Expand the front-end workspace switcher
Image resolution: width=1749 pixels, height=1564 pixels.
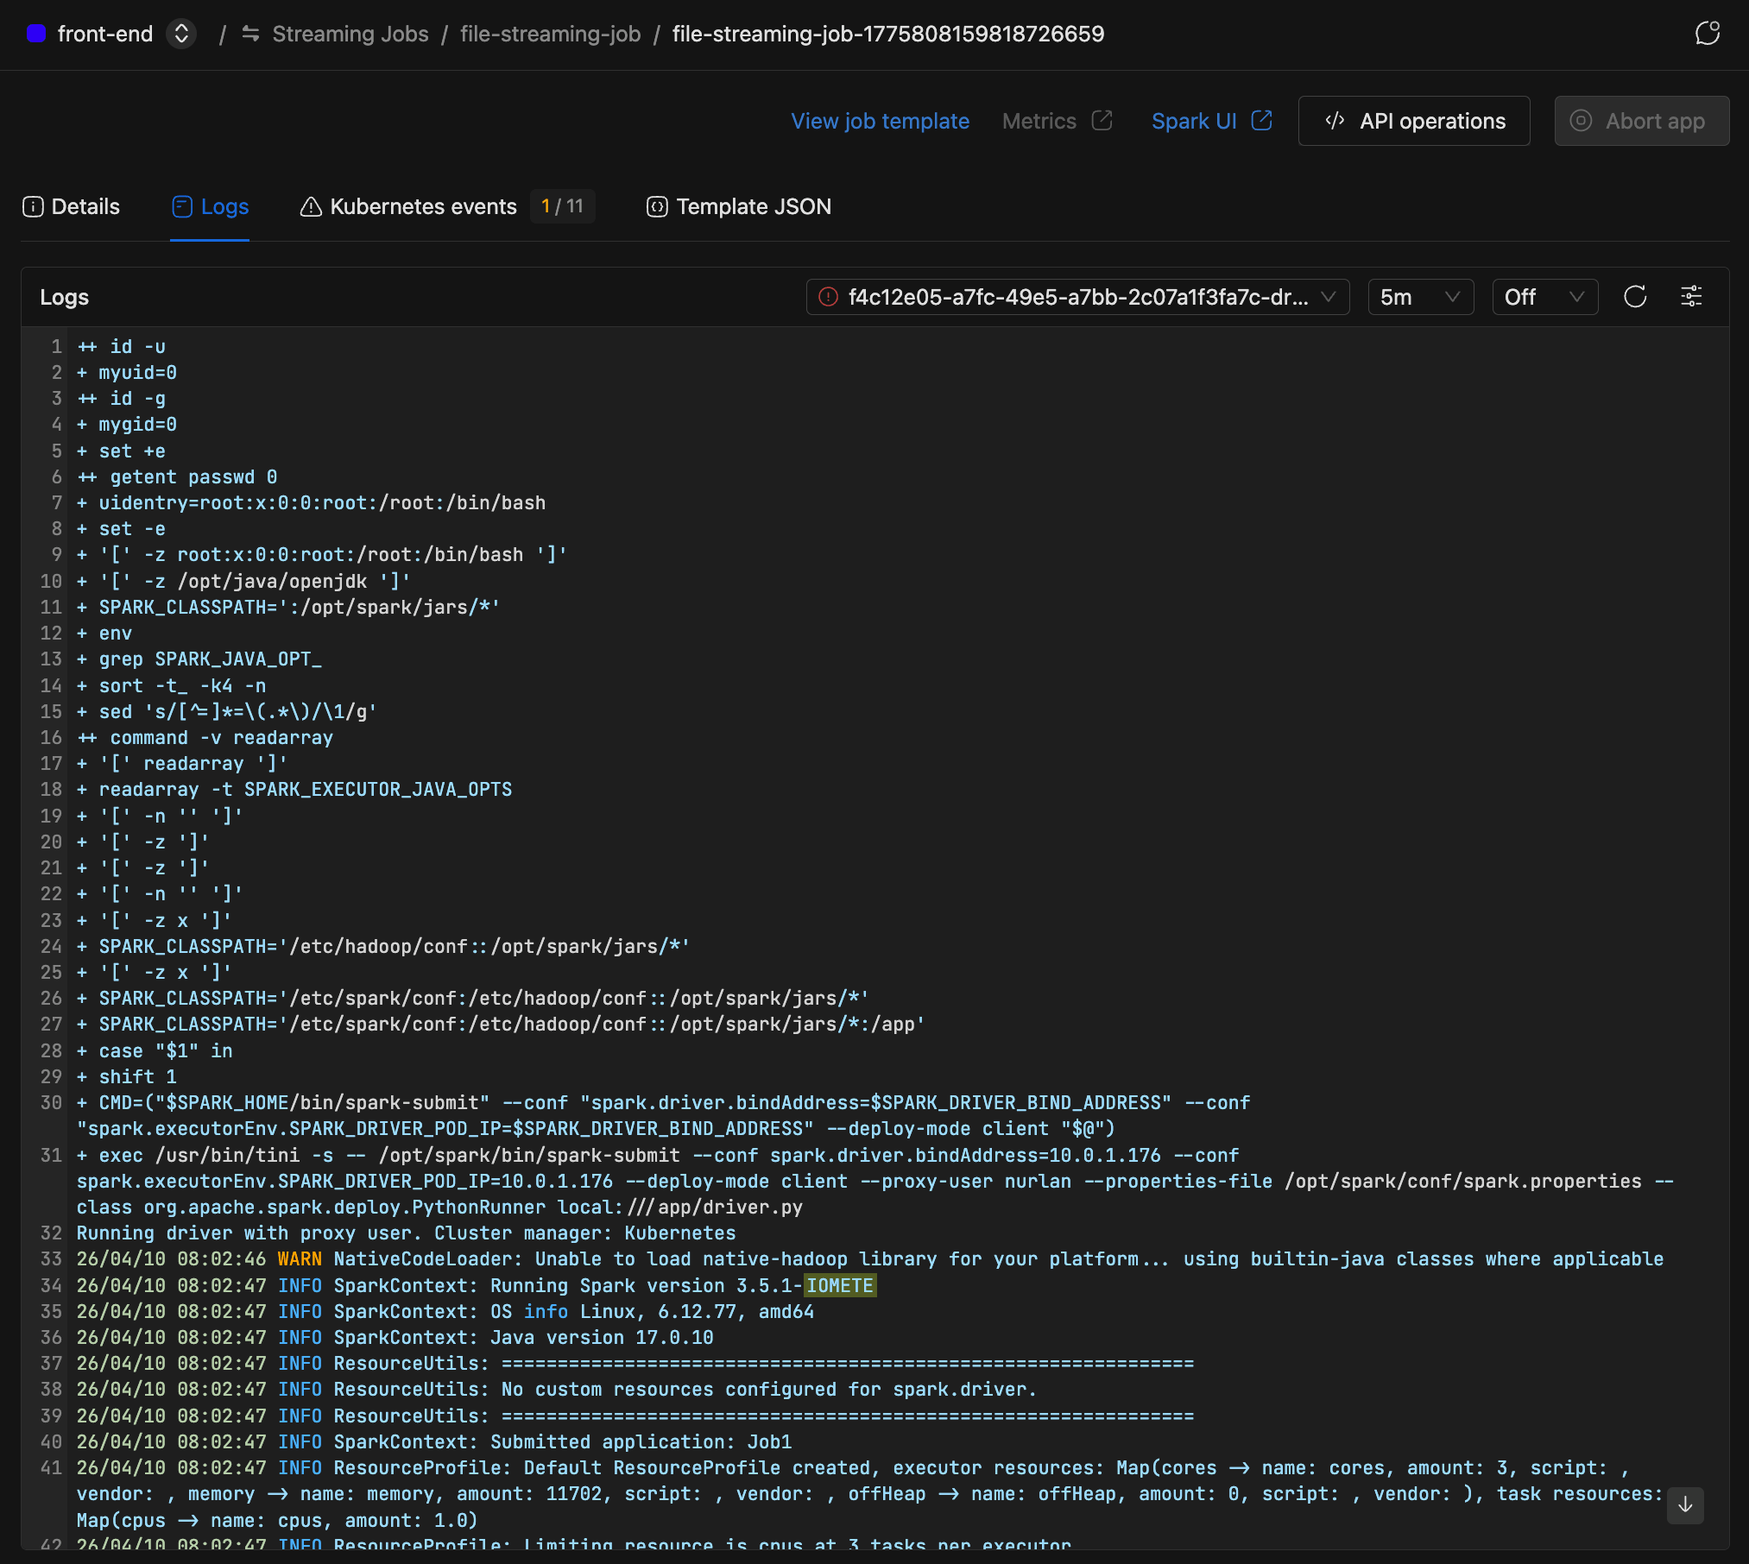click(181, 34)
